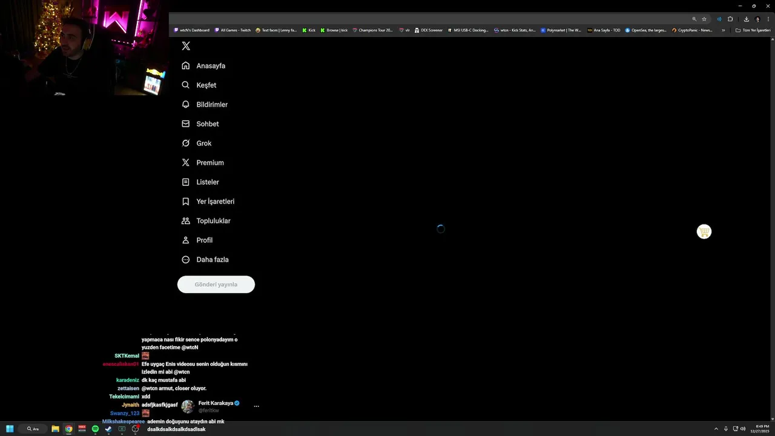Open Spotify from the taskbar
775x436 pixels.
click(x=95, y=429)
